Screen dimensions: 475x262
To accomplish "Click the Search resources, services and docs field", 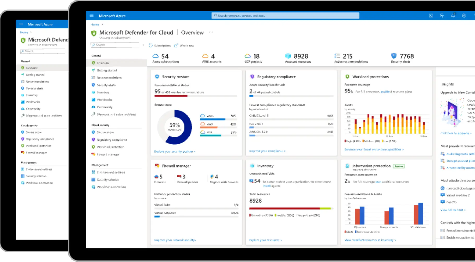I will tap(285, 16).
